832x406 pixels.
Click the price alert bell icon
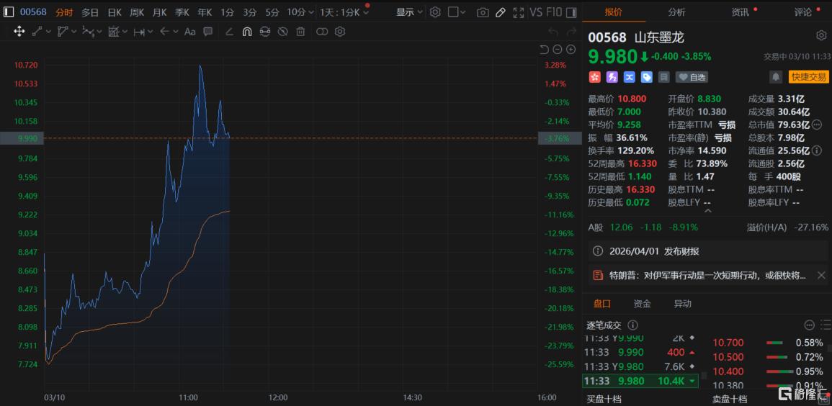pyautogui.click(x=776, y=77)
